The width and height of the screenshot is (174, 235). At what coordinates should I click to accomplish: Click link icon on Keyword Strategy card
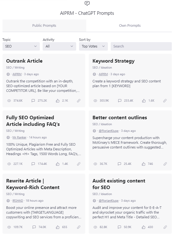pos(165,101)
